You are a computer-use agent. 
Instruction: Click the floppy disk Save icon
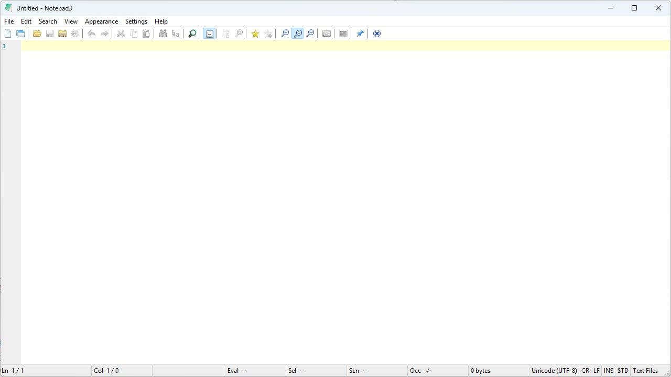tap(50, 34)
